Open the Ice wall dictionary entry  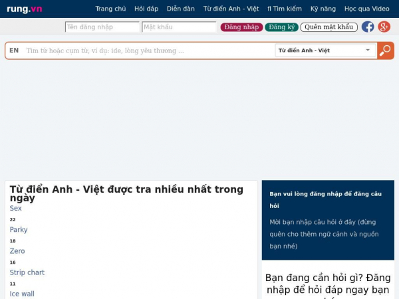click(x=22, y=294)
